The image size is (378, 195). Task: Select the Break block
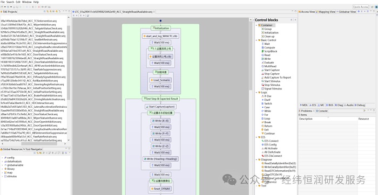point(268,122)
